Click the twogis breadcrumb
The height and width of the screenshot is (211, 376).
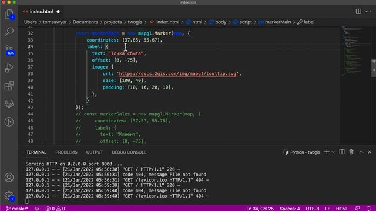135,22
